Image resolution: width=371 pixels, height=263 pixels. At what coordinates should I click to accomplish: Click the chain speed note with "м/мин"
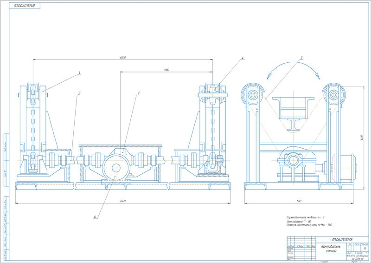pos(310,224)
